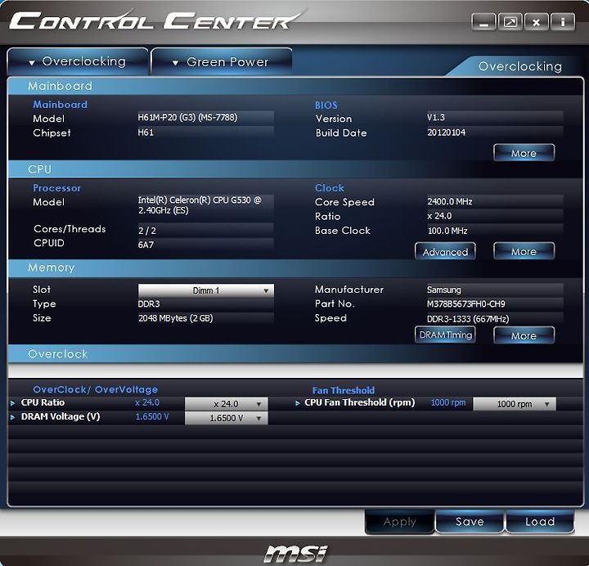
Task: Click the Apply button
Action: [x=400, y=522]
